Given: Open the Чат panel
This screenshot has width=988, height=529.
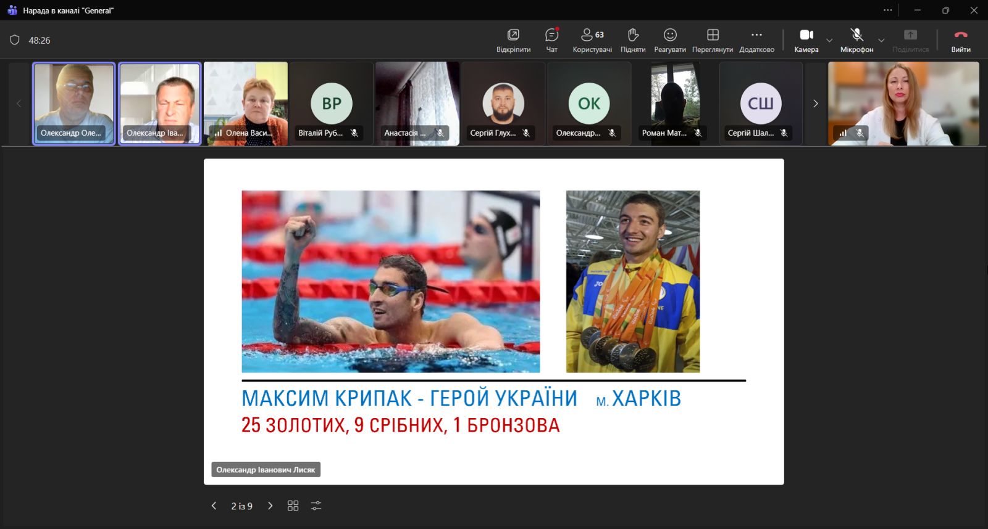Looking at the screenshot, I should 551,40.
